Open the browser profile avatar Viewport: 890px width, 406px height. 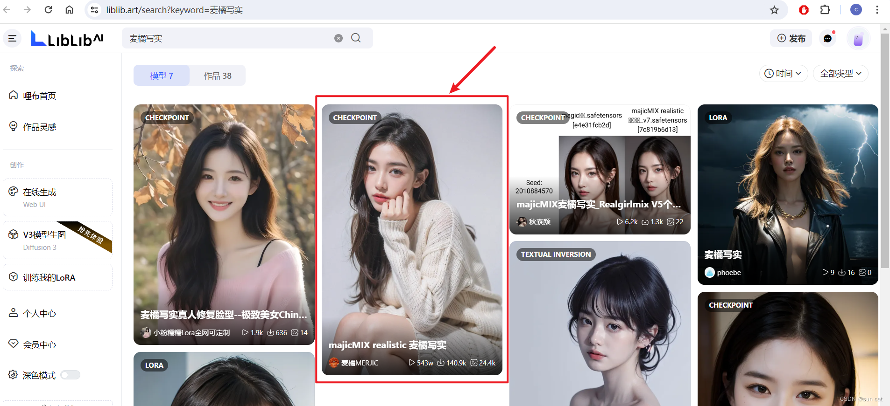856,10
